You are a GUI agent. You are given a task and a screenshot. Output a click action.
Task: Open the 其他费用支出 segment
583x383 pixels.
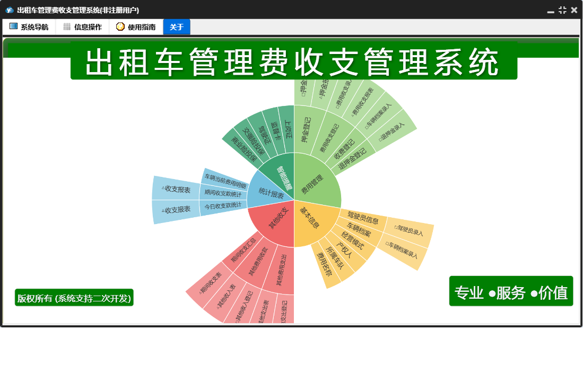281,270
